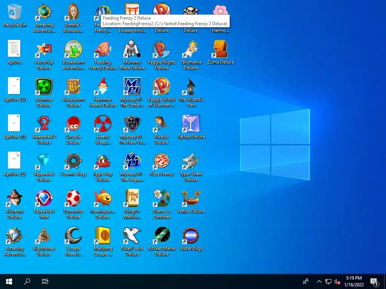Open the People icon in taskbar

coord(306,281)
